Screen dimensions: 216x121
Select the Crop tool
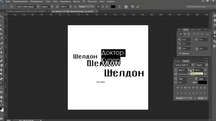coord(1,34)
